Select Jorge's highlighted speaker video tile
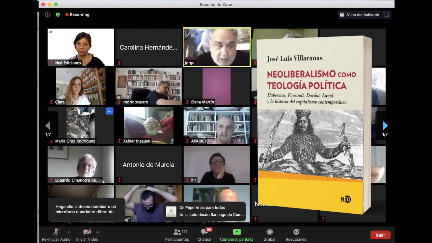 (217, 47)
